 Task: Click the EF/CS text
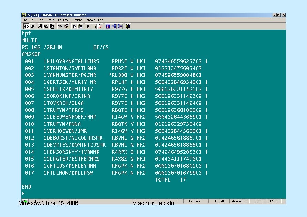coord(101,47)
